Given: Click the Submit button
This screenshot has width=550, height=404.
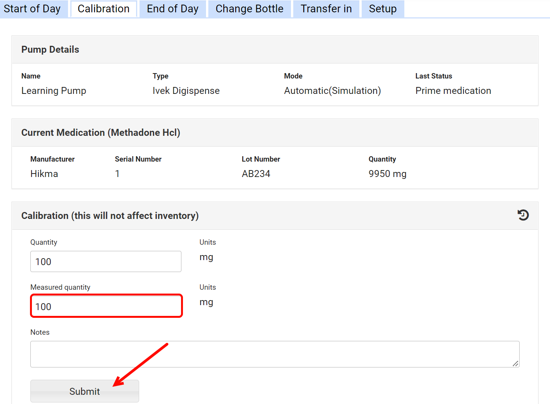Looking at the screenshot, I should (85, 391).
